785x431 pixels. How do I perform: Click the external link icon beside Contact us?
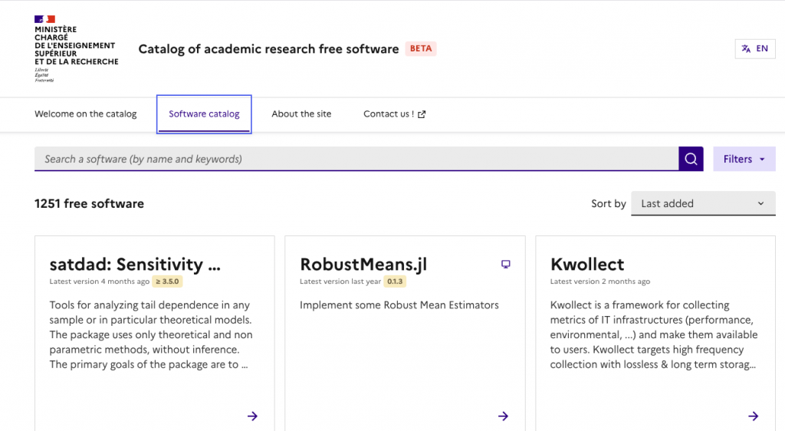422,114
